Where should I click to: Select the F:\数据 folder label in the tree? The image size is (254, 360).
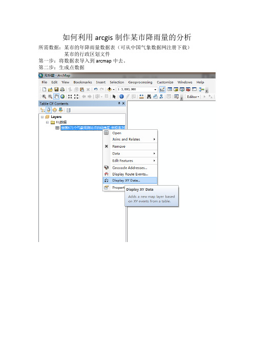coord(61,123)
